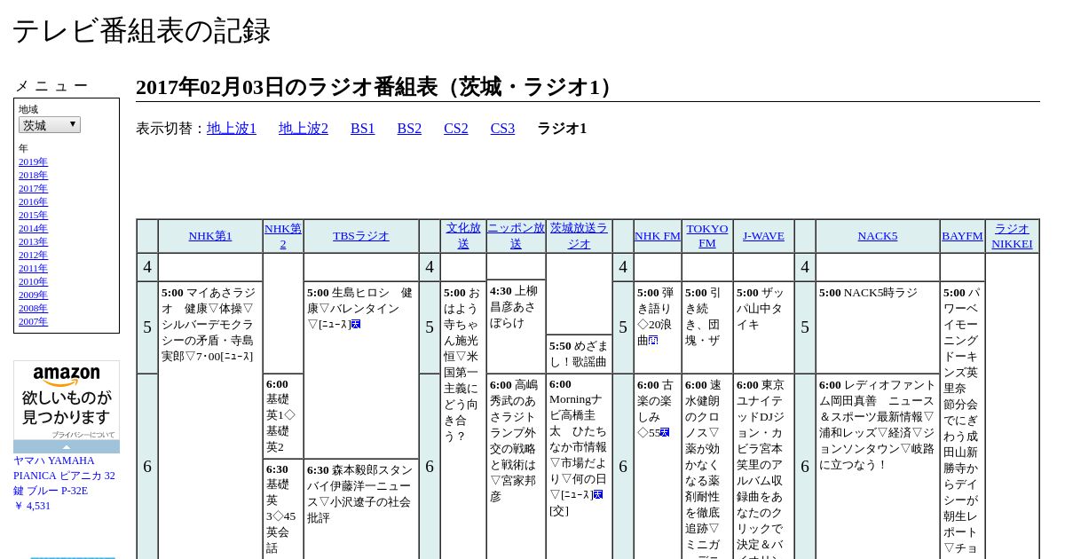Open the 2010年 archive link
1065x559 pixels.
point(33,281)
